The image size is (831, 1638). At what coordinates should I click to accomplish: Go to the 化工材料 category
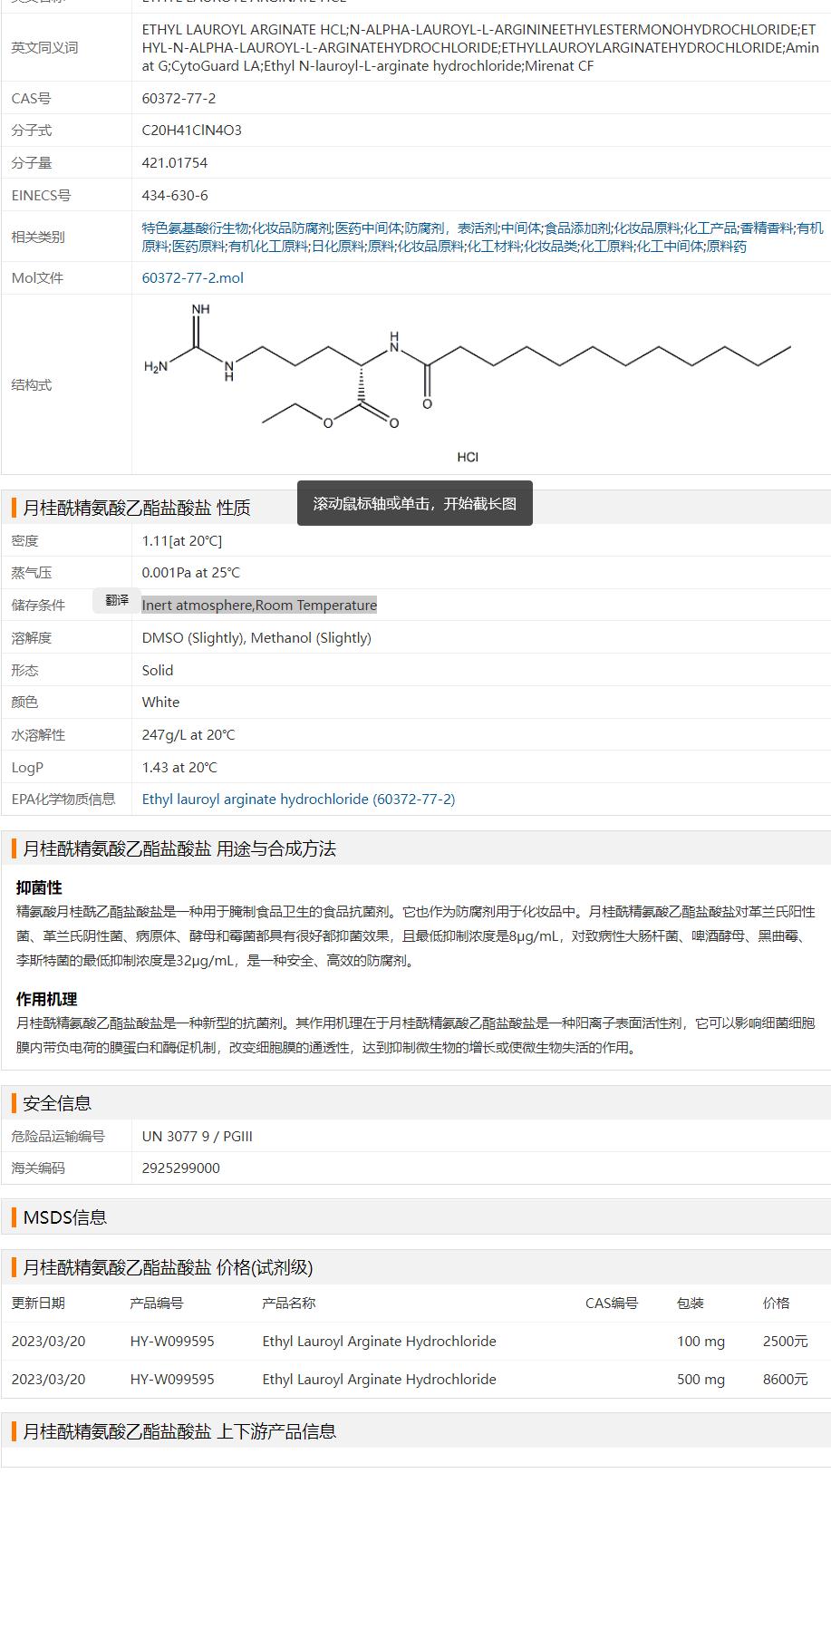(494, 247)
